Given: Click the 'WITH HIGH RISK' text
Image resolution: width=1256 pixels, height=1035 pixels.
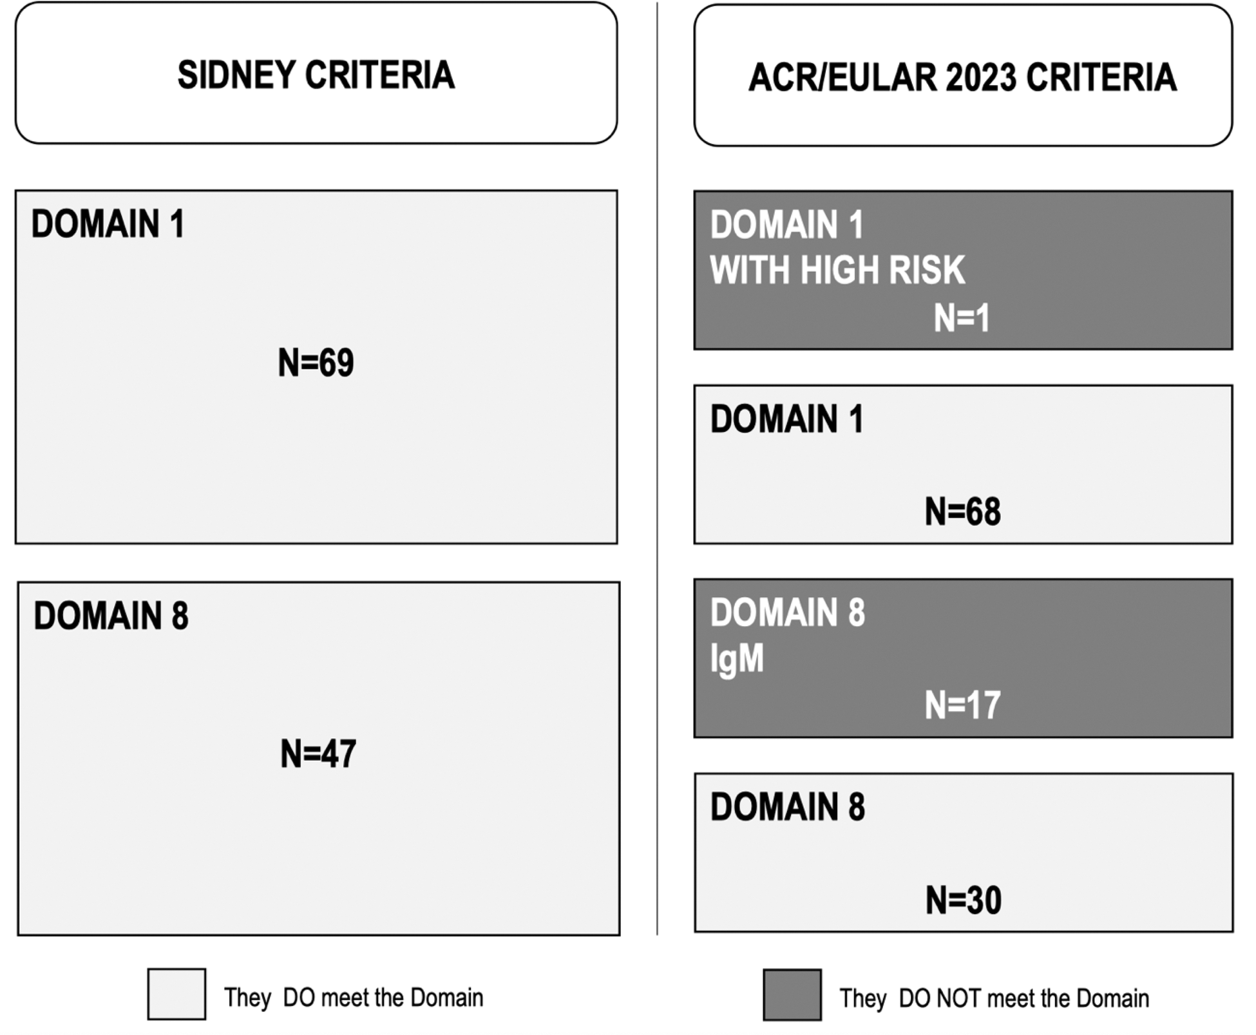Looking at the screenshot, I should [x=837, y=270].
